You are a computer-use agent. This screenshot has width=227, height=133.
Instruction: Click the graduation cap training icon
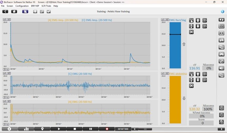35,12
